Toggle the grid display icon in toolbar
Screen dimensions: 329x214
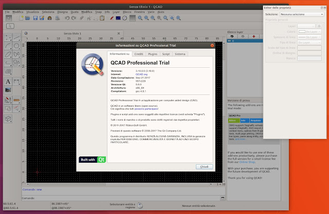[x=133, y=18]
